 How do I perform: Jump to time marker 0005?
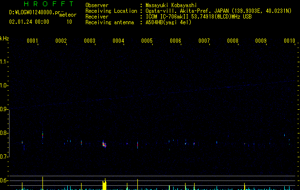[x=147, y=41]
